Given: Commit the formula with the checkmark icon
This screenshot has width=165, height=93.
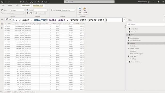Looking at the screenshot, I should pos(10,19).
